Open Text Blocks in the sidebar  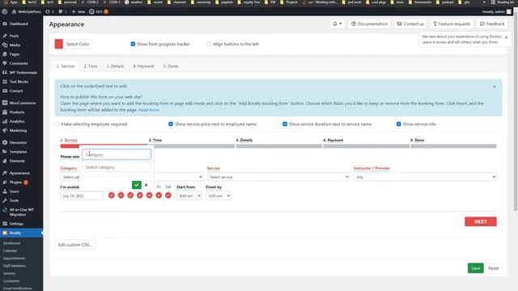[19, 82]
